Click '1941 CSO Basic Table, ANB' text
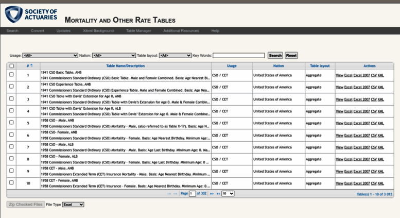400x218 pixels. point(61,73)
